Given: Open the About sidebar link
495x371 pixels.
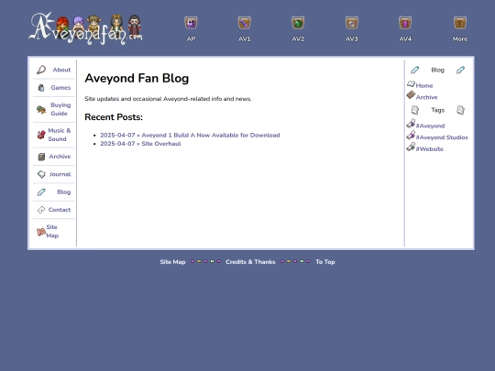Looking at the screenshot, I should click(61, 70).
